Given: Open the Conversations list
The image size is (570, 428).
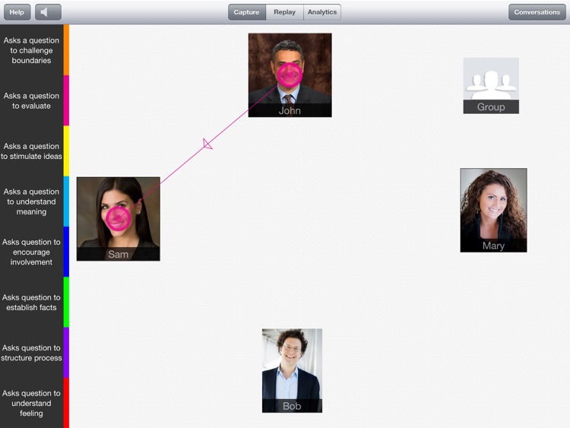Looking at the screenshot, I should click(x=537, y=12).
